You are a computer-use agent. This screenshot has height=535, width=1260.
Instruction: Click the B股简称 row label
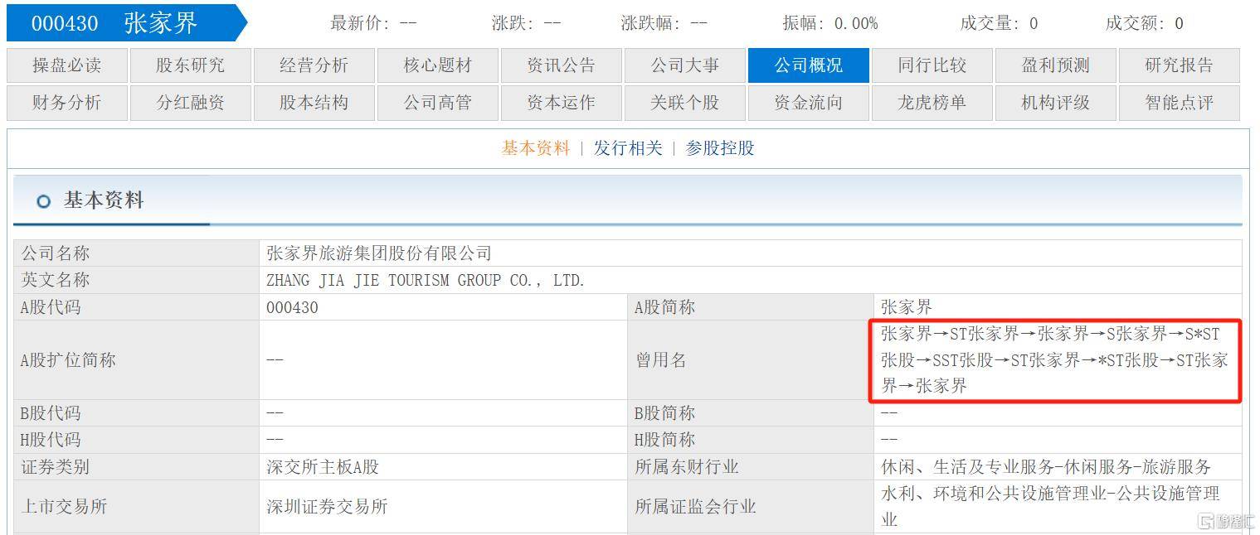665,413
